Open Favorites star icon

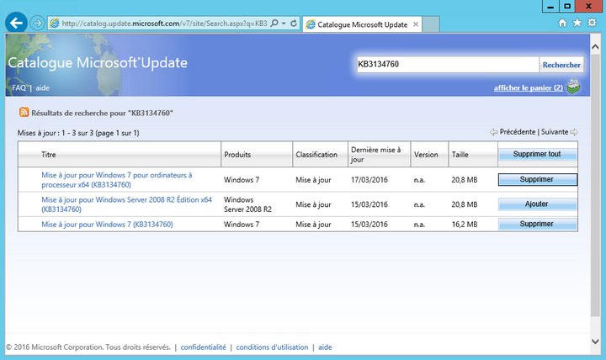coord(577,23)
